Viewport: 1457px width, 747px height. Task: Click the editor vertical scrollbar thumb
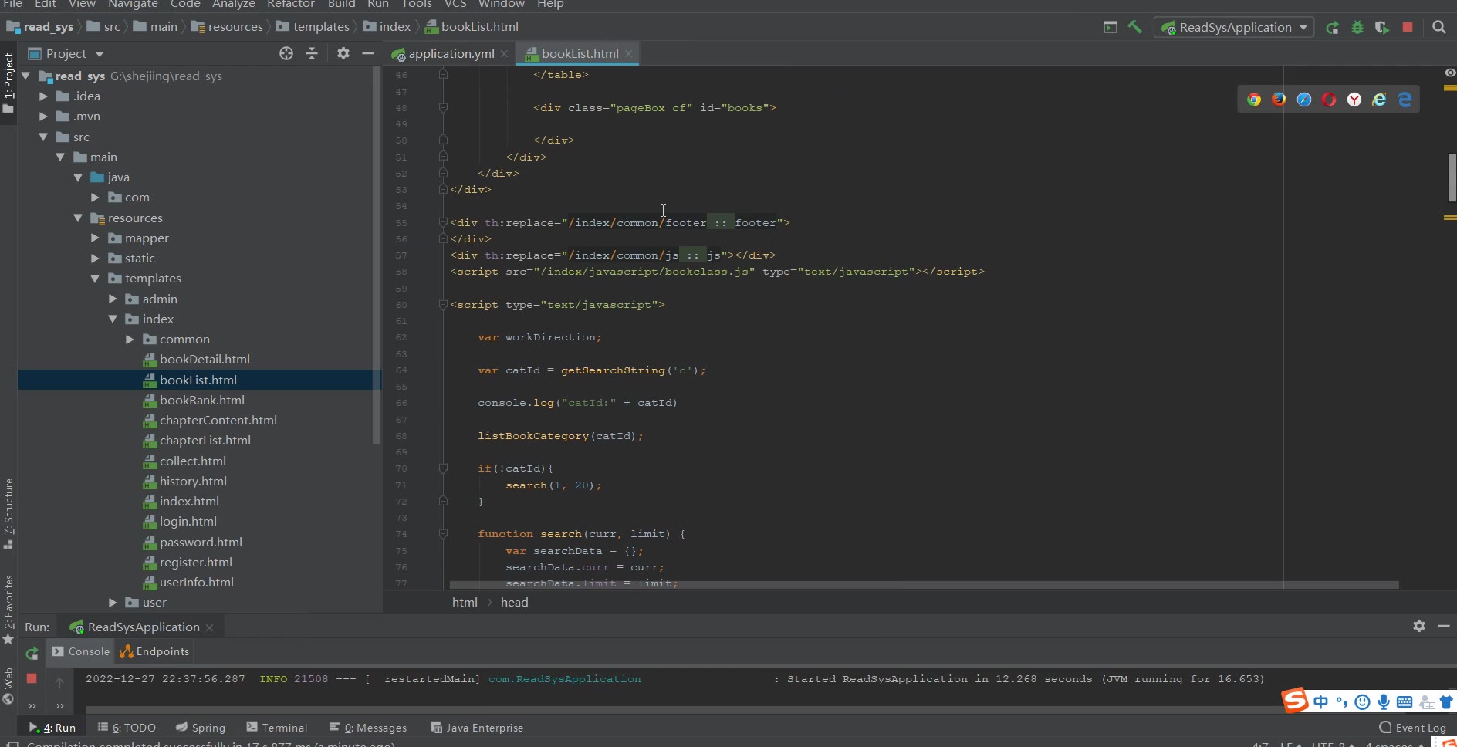tap(1452, 177)
